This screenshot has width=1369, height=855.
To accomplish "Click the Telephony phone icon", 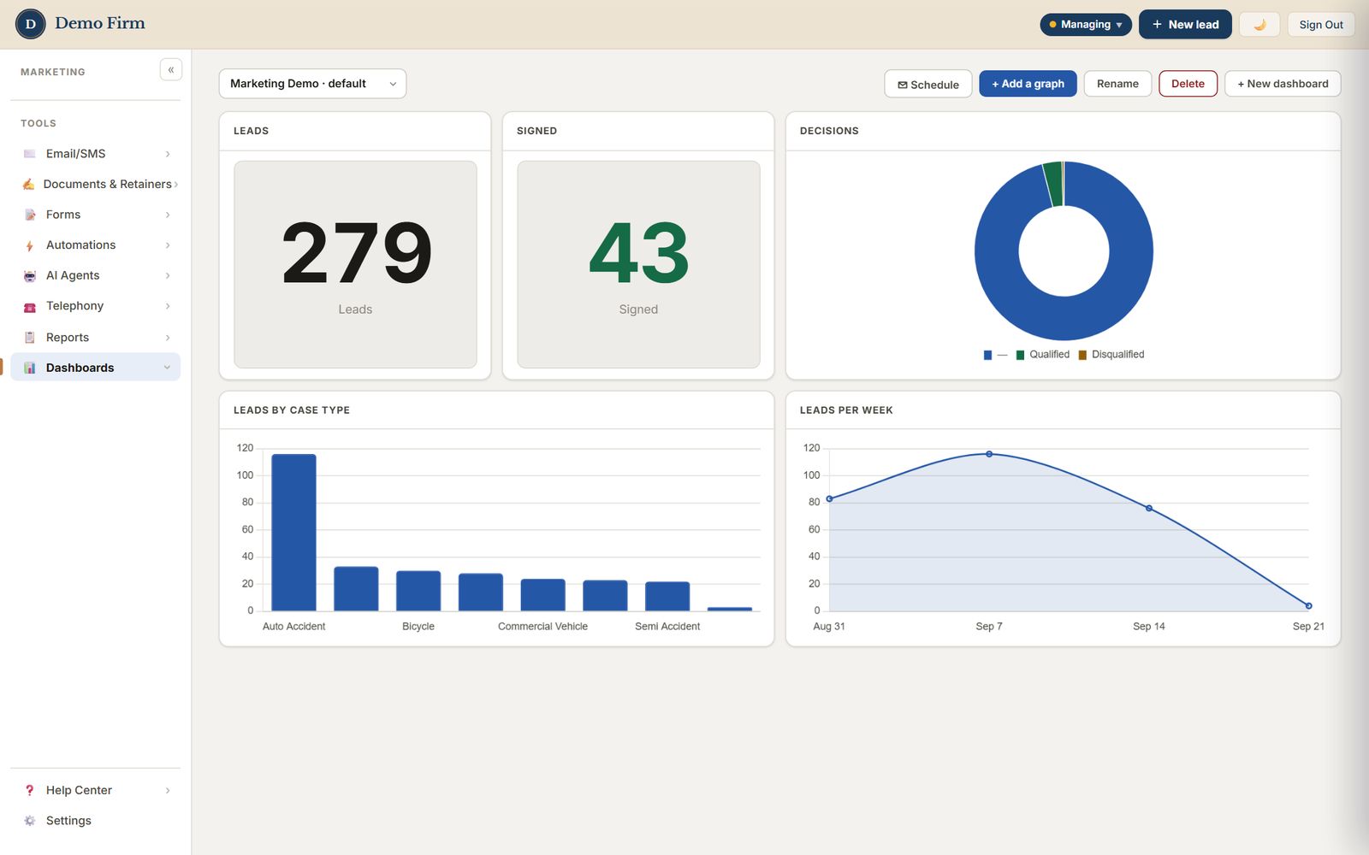I will [x=30, y=306].
